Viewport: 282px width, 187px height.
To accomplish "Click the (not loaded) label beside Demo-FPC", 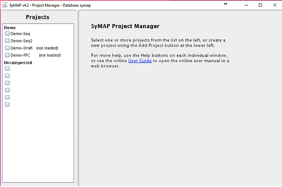I will tap(50, 55).
